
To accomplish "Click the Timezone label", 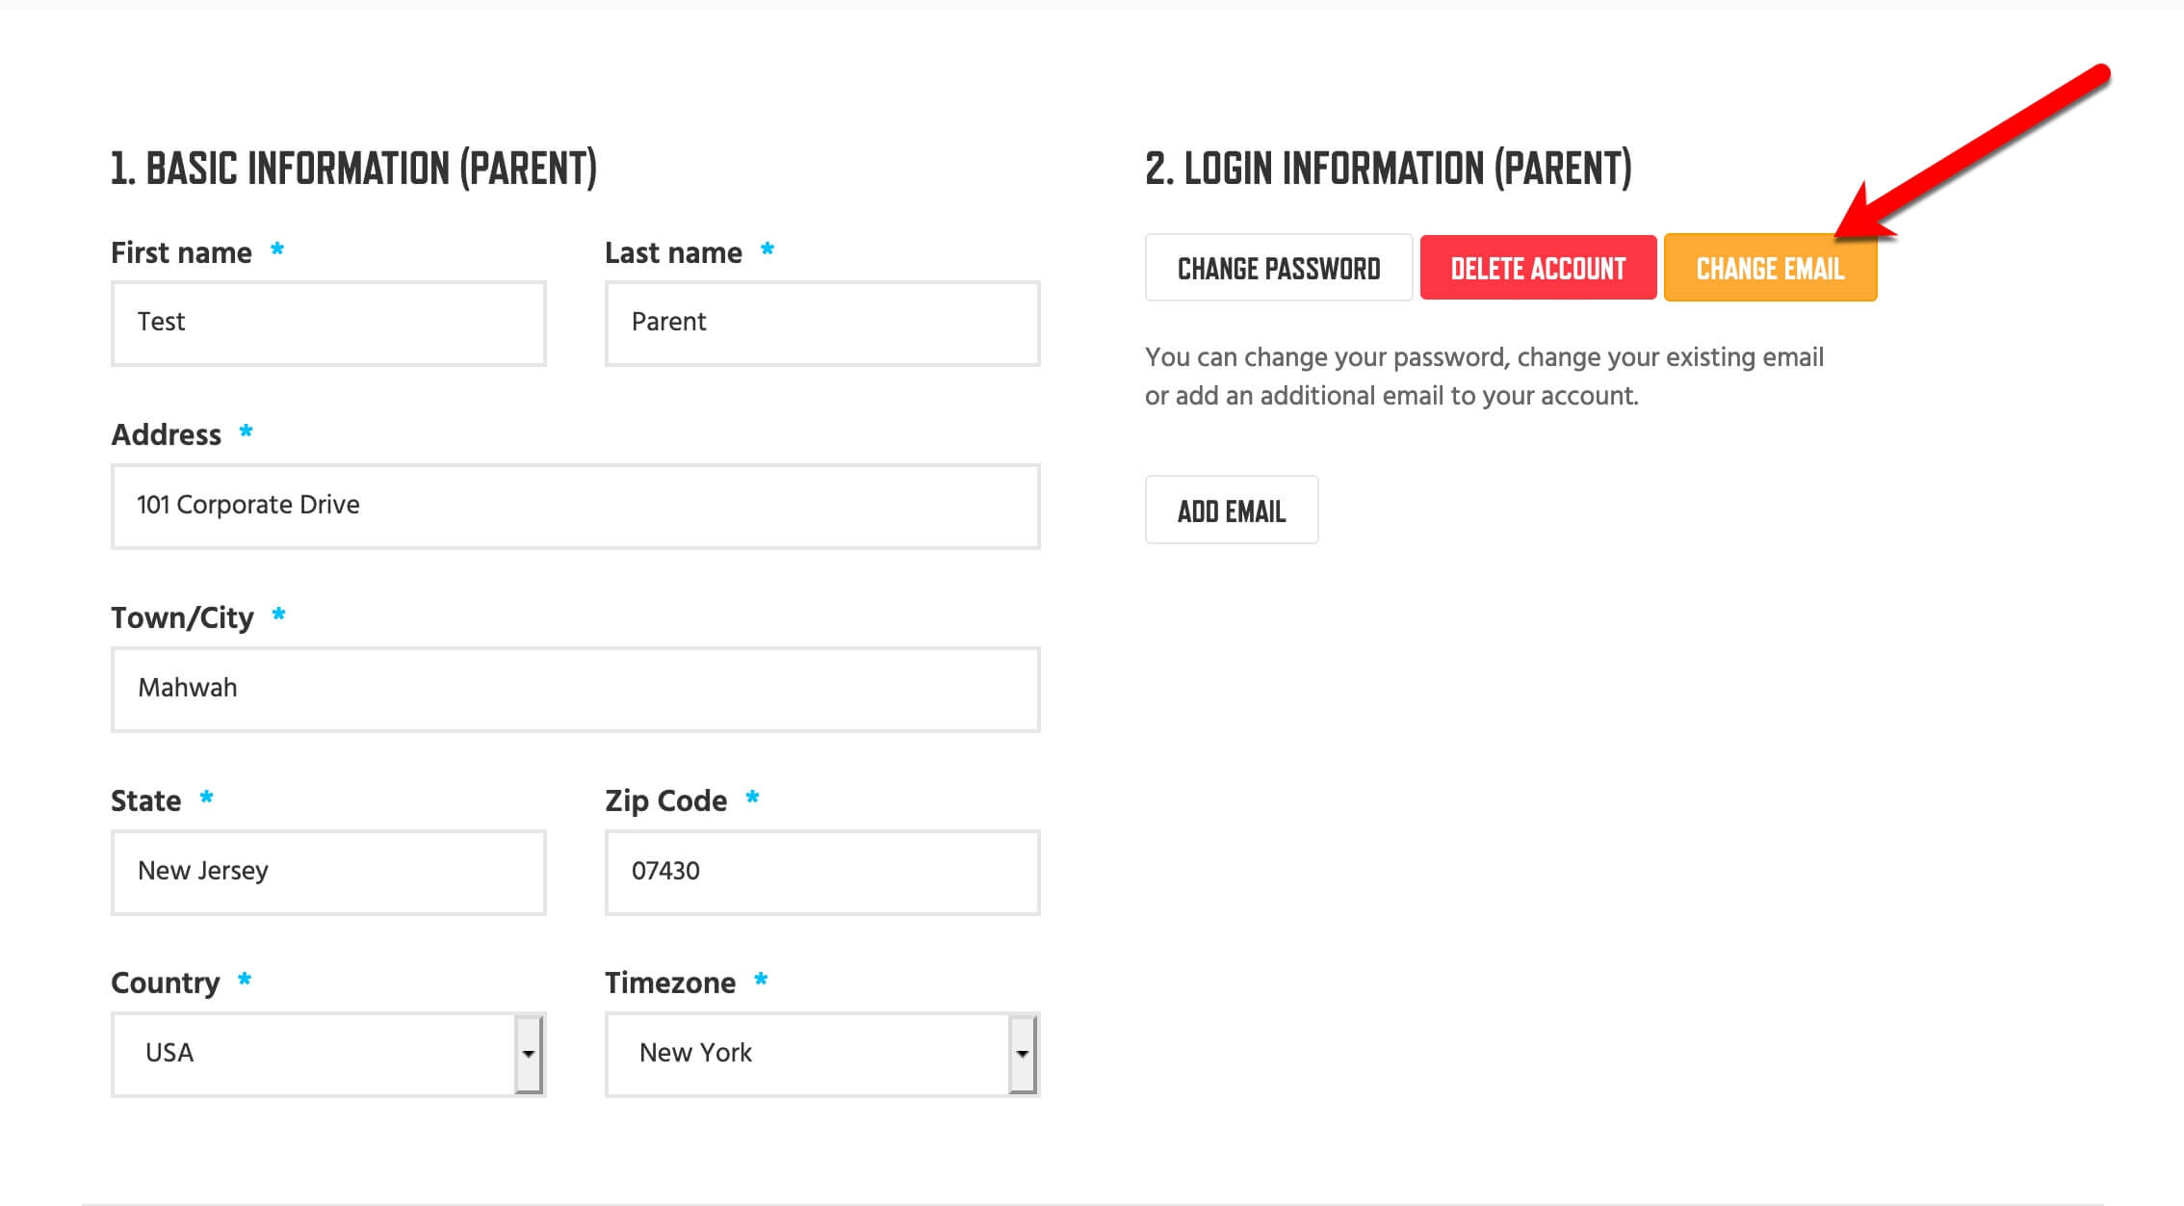I will point(670,983).
